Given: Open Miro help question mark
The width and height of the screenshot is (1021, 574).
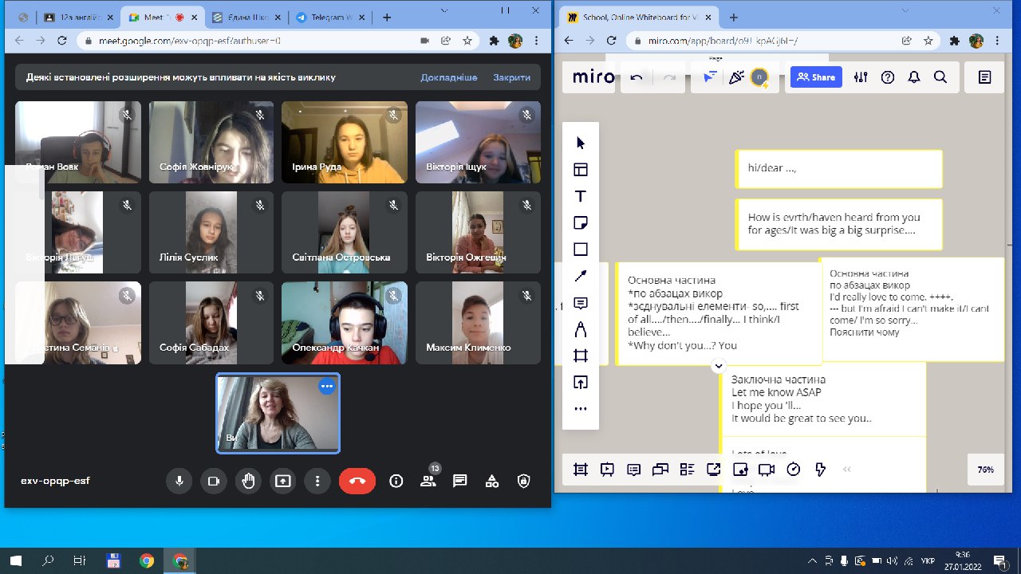Looking at the screenshot, I should point(888,77).
